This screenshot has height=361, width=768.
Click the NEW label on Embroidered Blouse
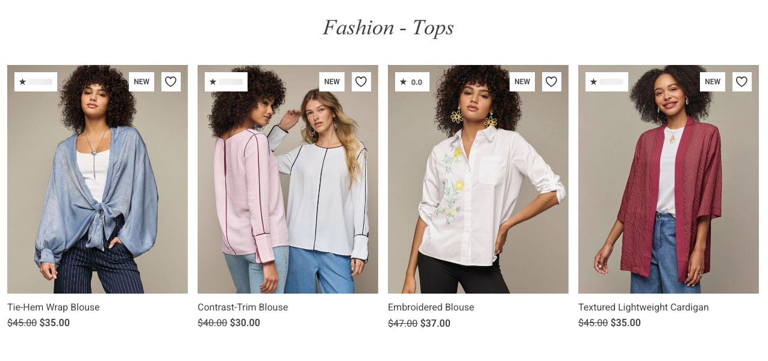[522, 81]
